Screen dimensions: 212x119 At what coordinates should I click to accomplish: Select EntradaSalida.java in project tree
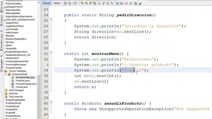point(25,77)
